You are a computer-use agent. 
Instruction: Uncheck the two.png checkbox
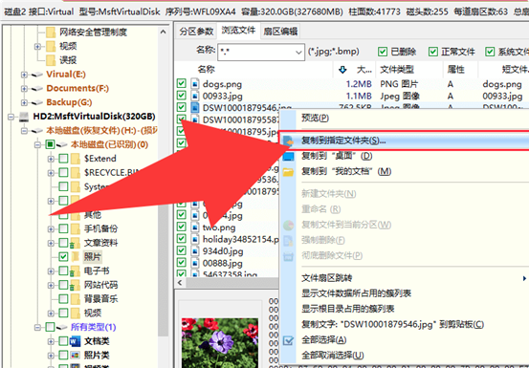(x=182, y=227)
